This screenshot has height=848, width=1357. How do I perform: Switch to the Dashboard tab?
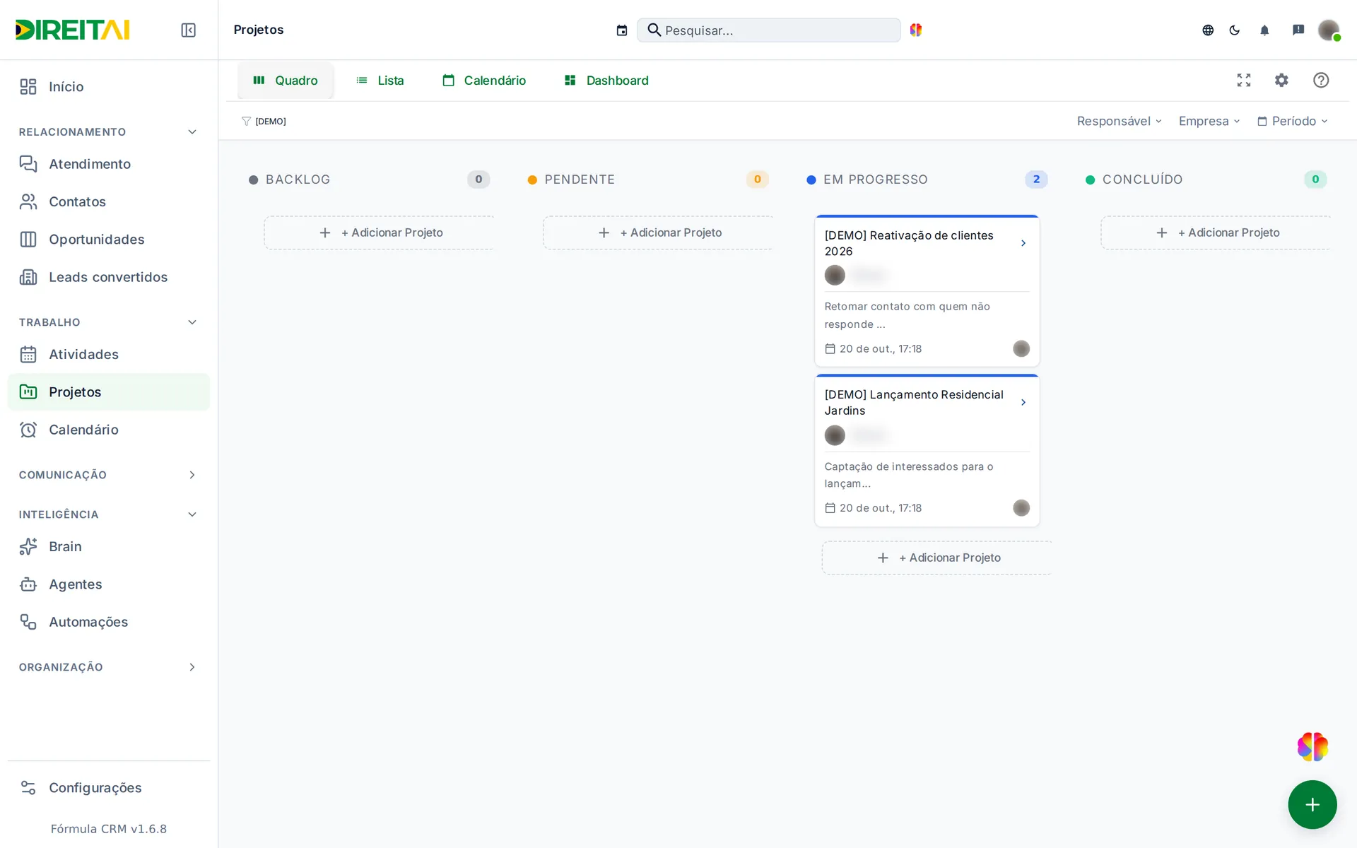(606, 81)
